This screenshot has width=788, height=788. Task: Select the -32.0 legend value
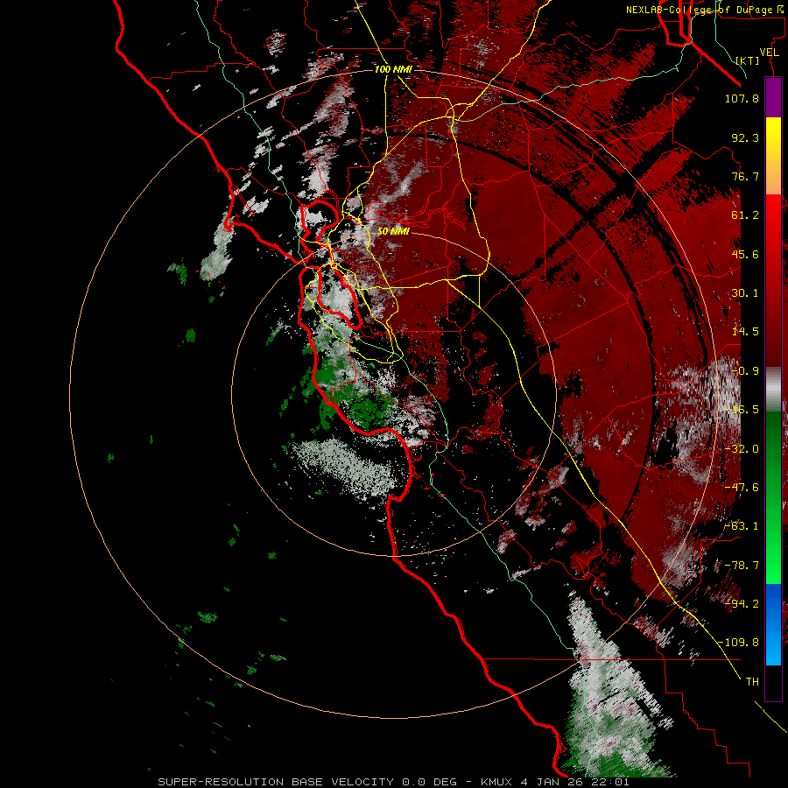pos(742,449)
